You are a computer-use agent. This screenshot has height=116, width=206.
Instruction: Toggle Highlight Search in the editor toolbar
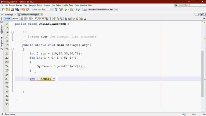tap(46, 19)
